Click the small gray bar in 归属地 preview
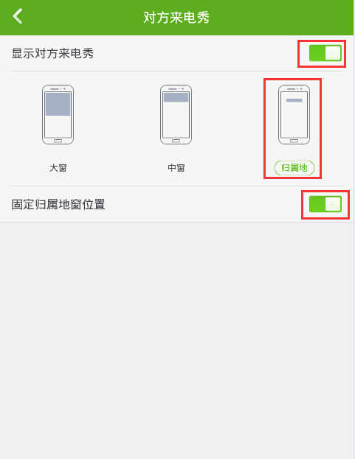 click(294, 100)
